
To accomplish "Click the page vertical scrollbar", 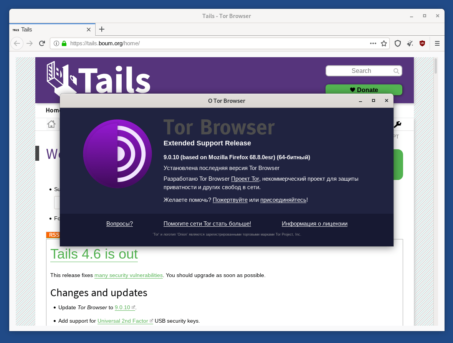I will (435, 66).
